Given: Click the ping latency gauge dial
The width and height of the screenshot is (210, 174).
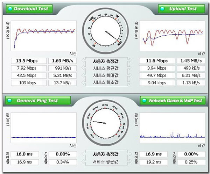Looking at the screenshot, I should [x=106, y=123].
